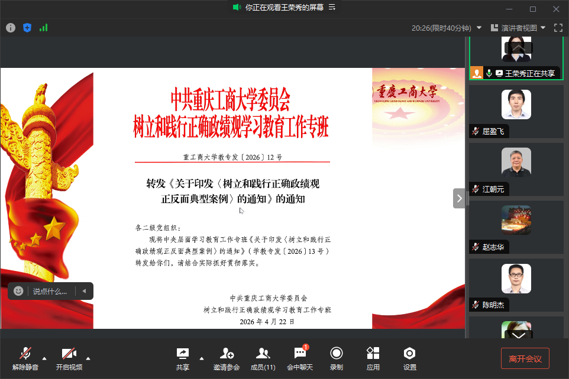Click muted mic icon next to 赵志华
Screen dimensions: 569x379
476,247
